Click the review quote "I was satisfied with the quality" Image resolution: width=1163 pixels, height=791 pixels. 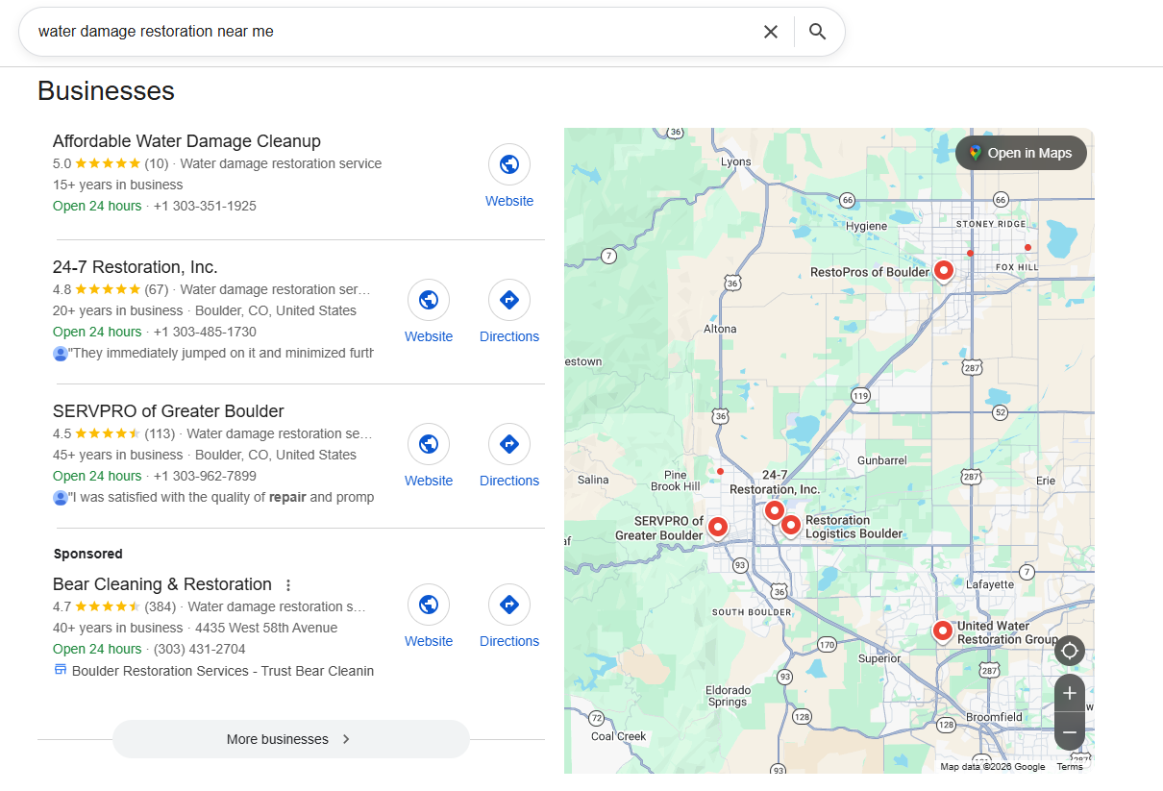221,497
